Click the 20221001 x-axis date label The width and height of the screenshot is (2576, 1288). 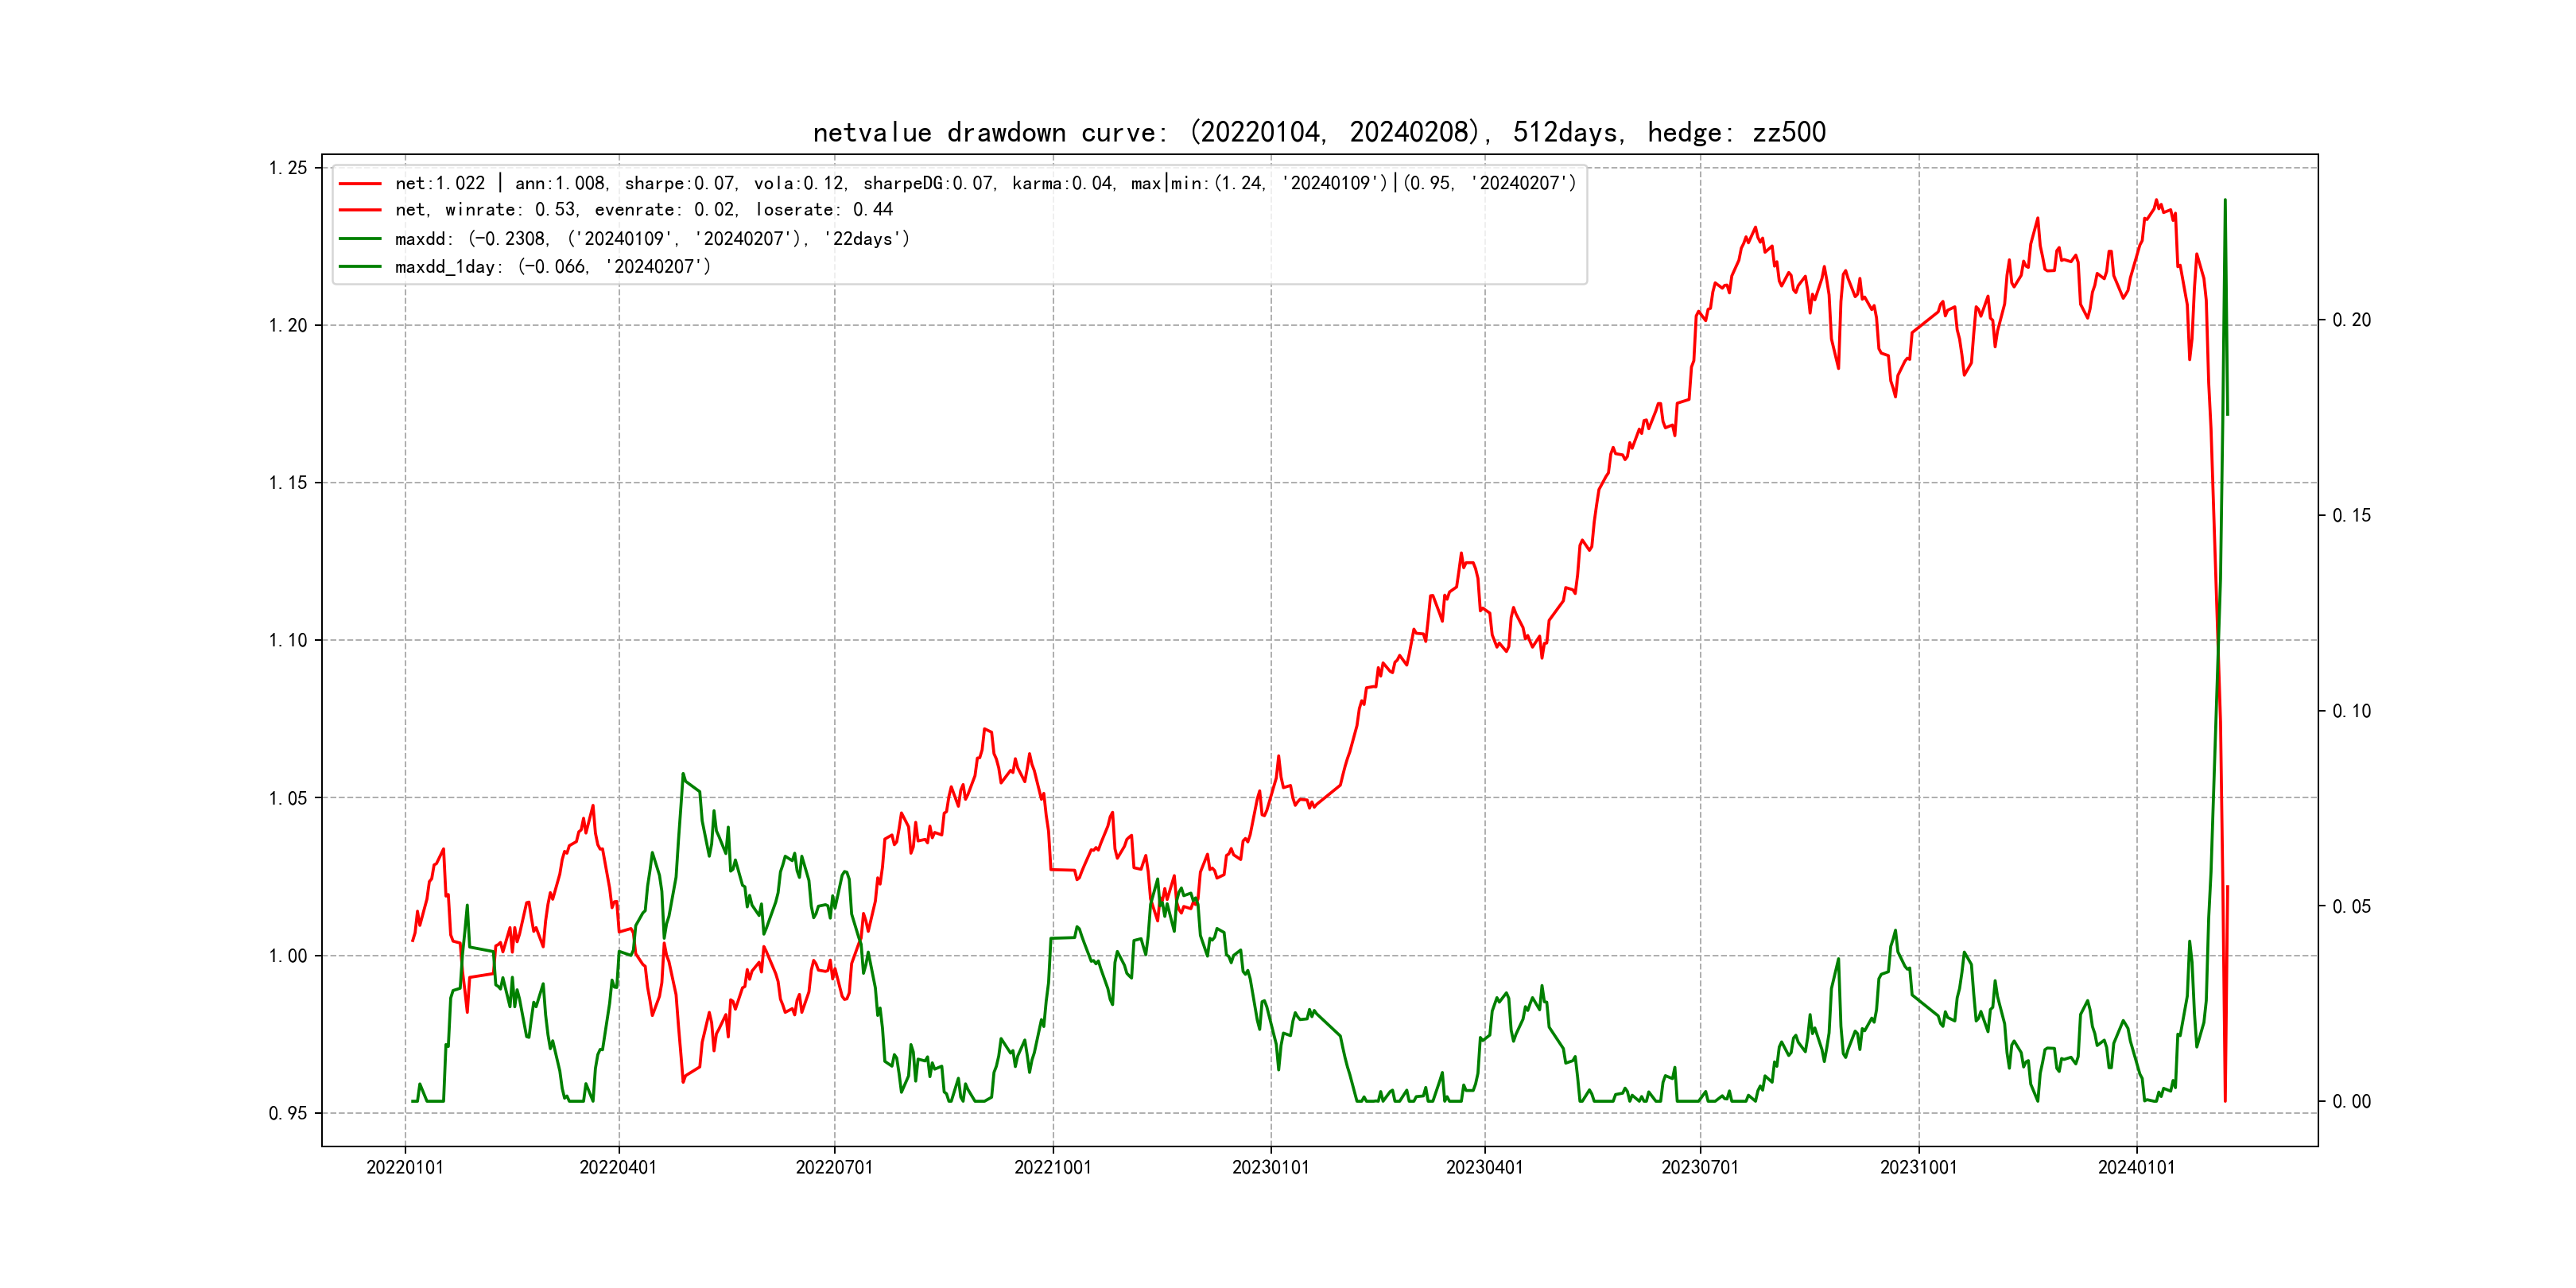[1053, 1168]
